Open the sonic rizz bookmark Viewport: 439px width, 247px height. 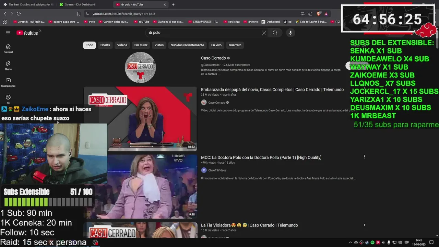tap(232, 22)
